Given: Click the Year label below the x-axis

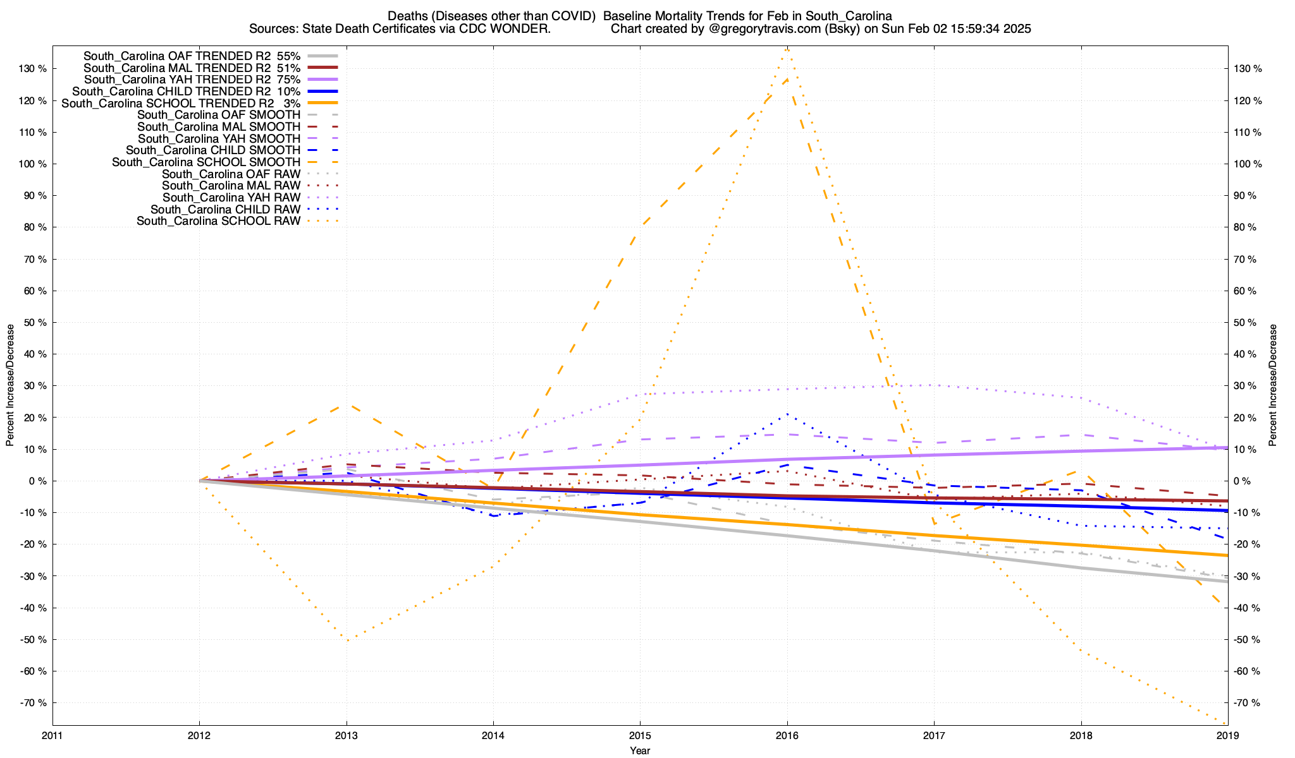Looking at the screenshot, I should [x=640, y=751].
